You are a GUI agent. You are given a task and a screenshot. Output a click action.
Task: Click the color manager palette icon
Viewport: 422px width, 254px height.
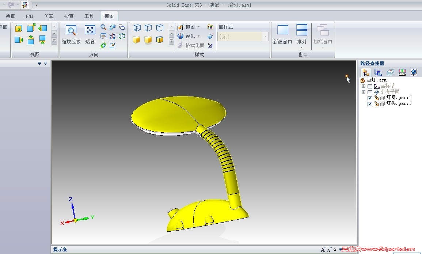[210, 27]
